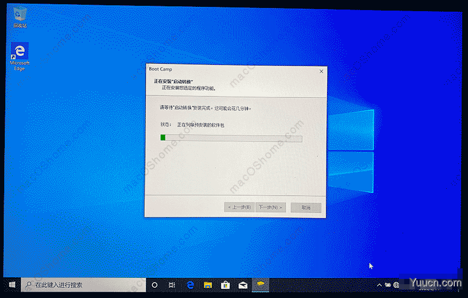Click the green installation progress bar
This screenshot has height=298, width=468.
point(231,138)
